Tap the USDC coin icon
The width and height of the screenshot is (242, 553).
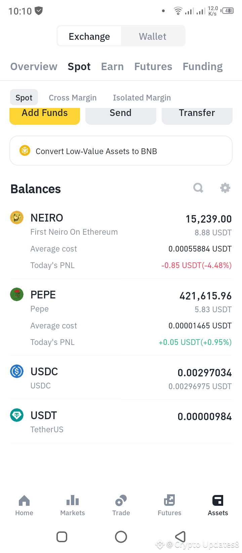[17, 371]
